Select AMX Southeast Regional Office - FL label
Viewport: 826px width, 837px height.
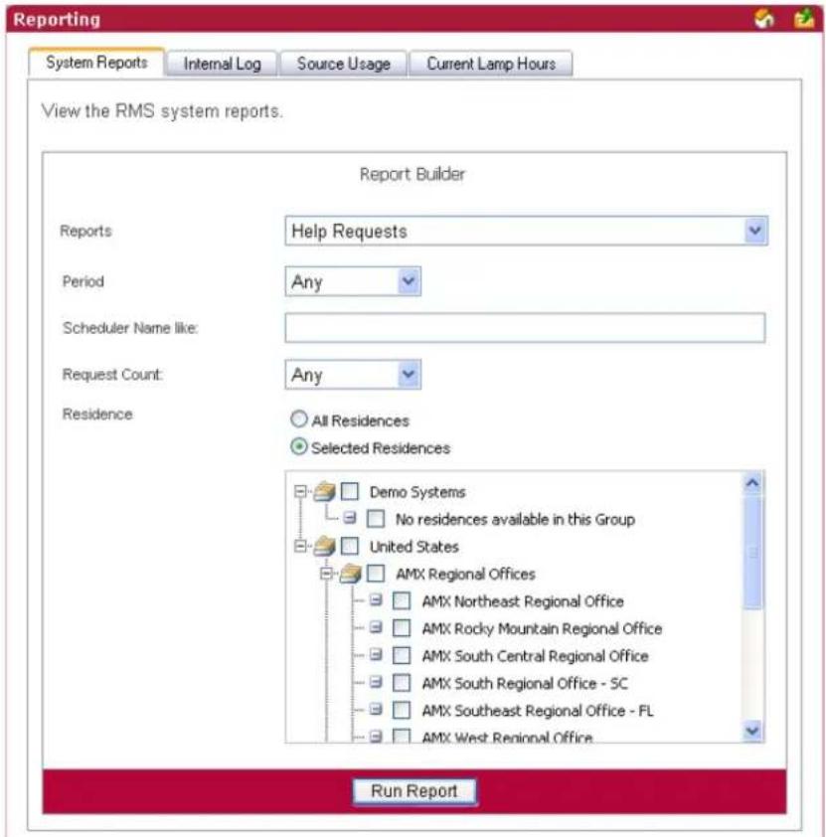pos(538,710)
